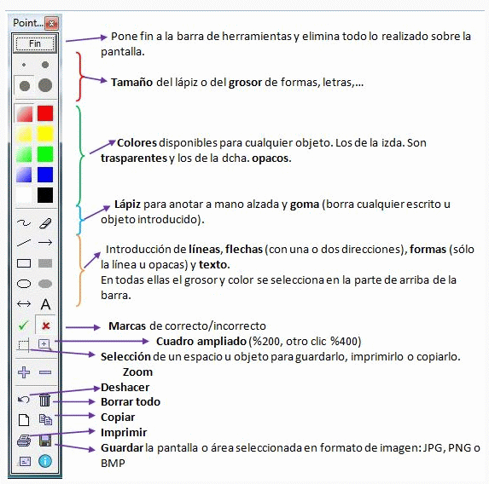Click the 'Point...' window title

[28, 23]
